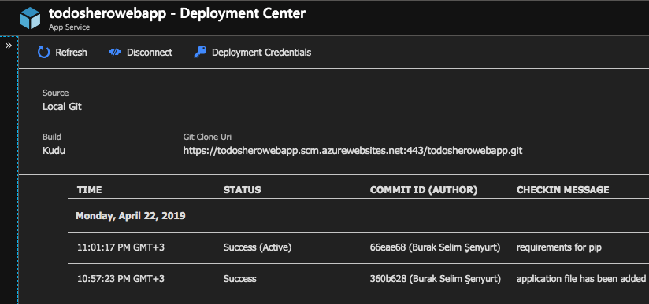Viewport: 649px width, 304px height.
Task: Select the Git Clone Uri URL text
Action: pos(353,151)
